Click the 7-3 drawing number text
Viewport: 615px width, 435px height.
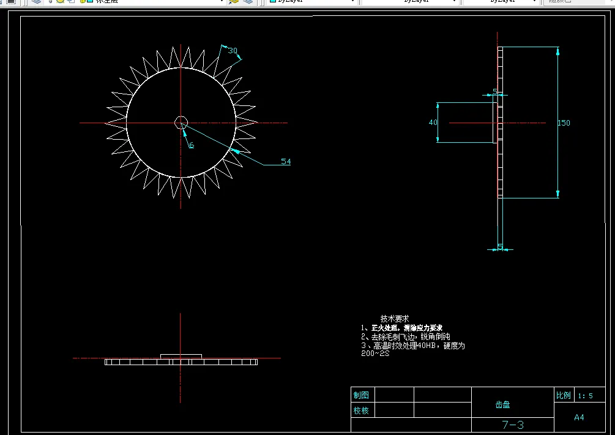[x=513, y=425]
